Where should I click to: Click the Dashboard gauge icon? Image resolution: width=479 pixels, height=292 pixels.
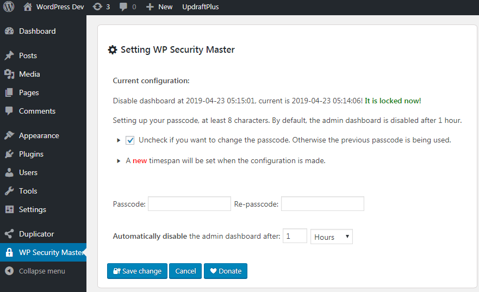(9, 31)
